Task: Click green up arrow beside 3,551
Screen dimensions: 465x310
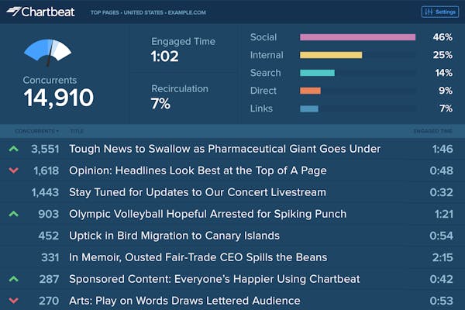Action: coord(13,149)
